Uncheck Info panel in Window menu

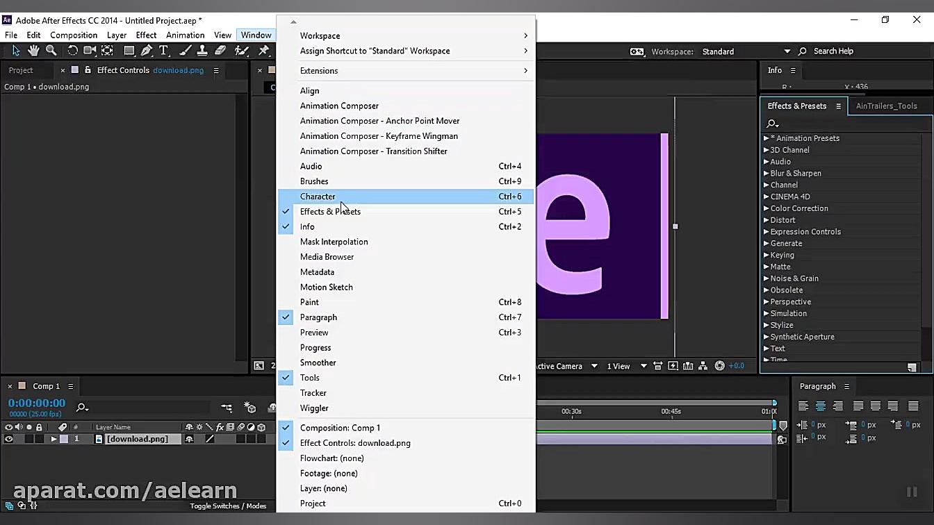coord(406,226)
